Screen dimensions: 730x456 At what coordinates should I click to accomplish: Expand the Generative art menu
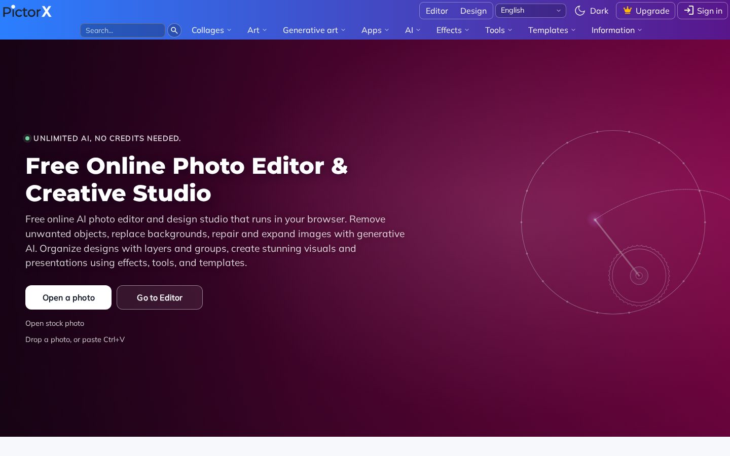pos(314,30)
